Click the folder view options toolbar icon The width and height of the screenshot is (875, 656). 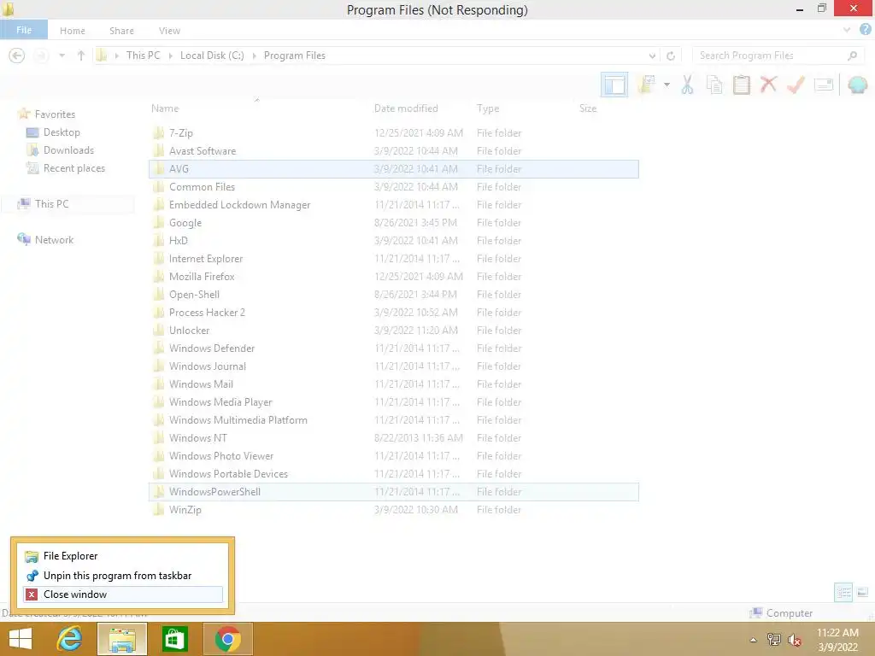click(647, 85)
